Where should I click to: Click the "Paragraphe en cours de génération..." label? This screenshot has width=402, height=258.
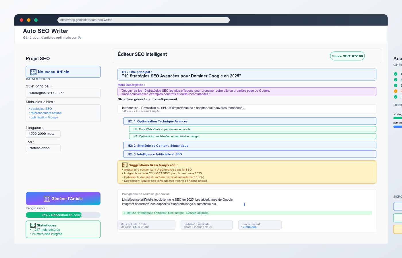pos(147,194)
